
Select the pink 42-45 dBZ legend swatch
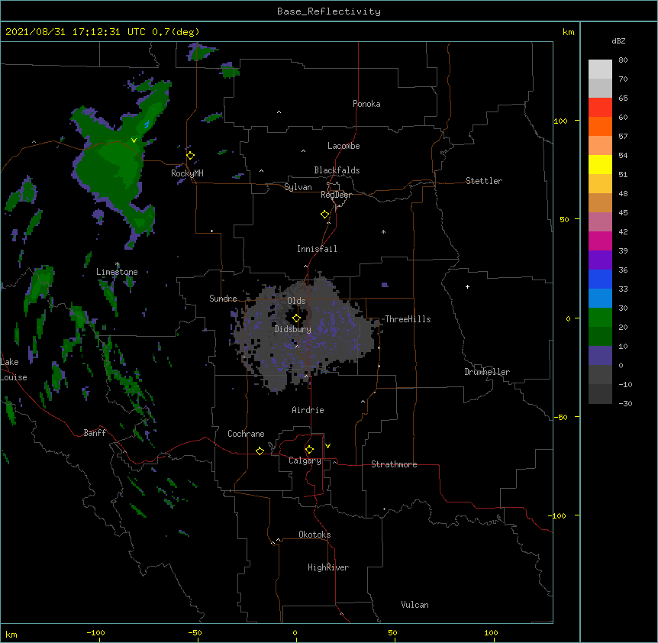(600, 222)
